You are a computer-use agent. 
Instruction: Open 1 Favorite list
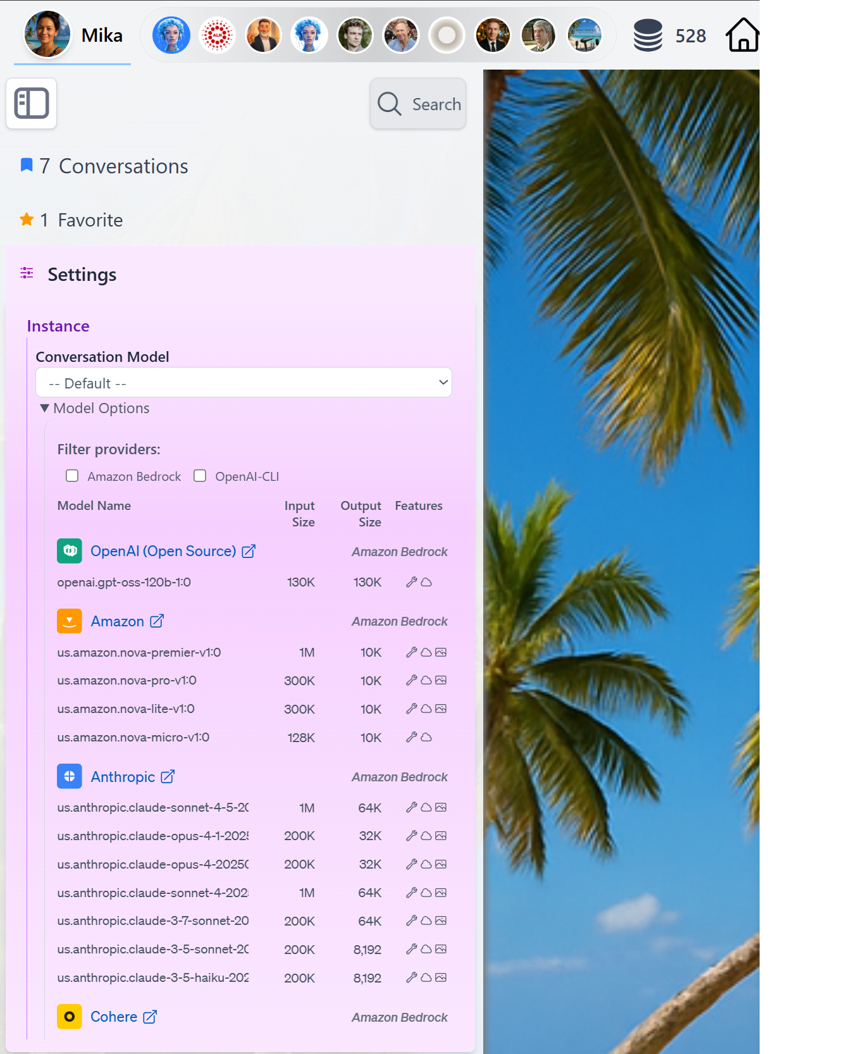tap(81, 220)
